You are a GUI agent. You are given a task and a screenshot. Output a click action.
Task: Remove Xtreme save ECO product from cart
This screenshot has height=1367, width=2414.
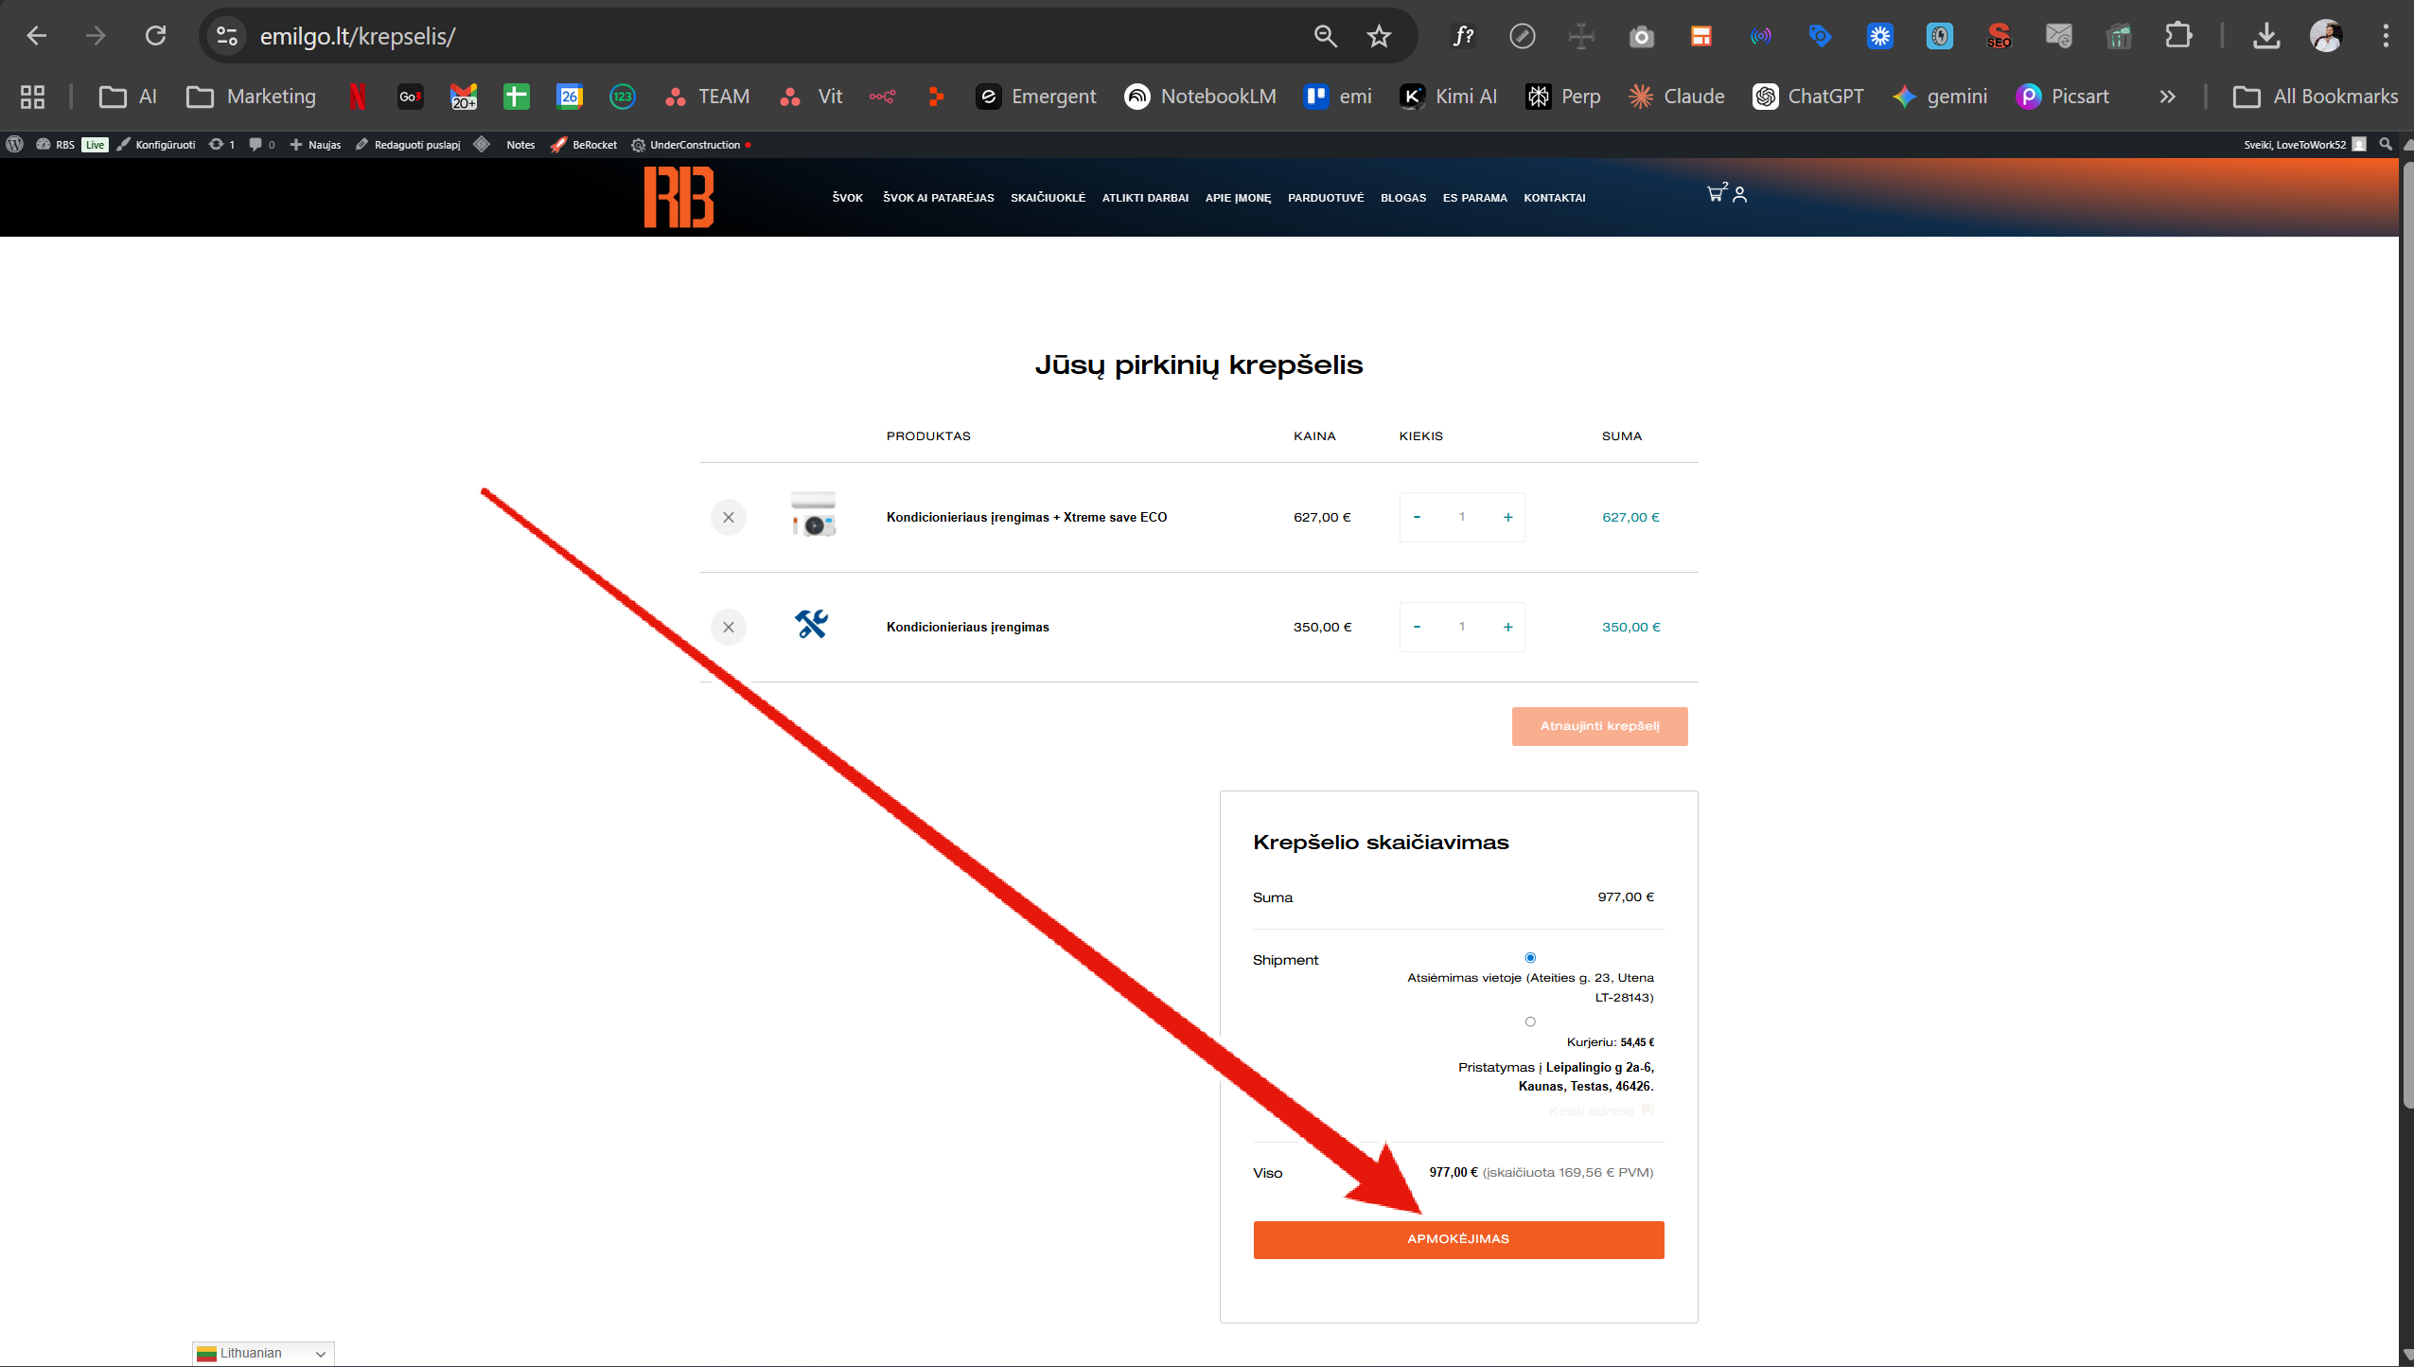click(728, 517)
